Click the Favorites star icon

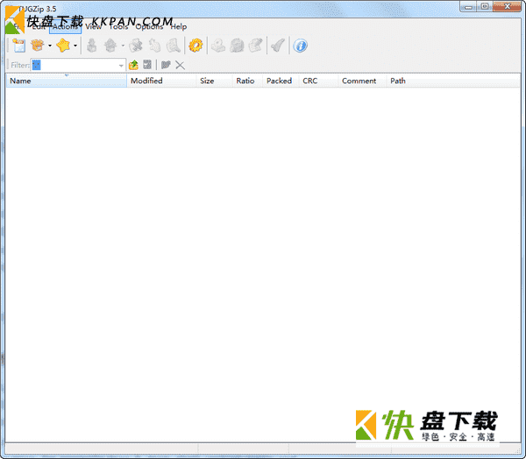click(x=63, y=46)
